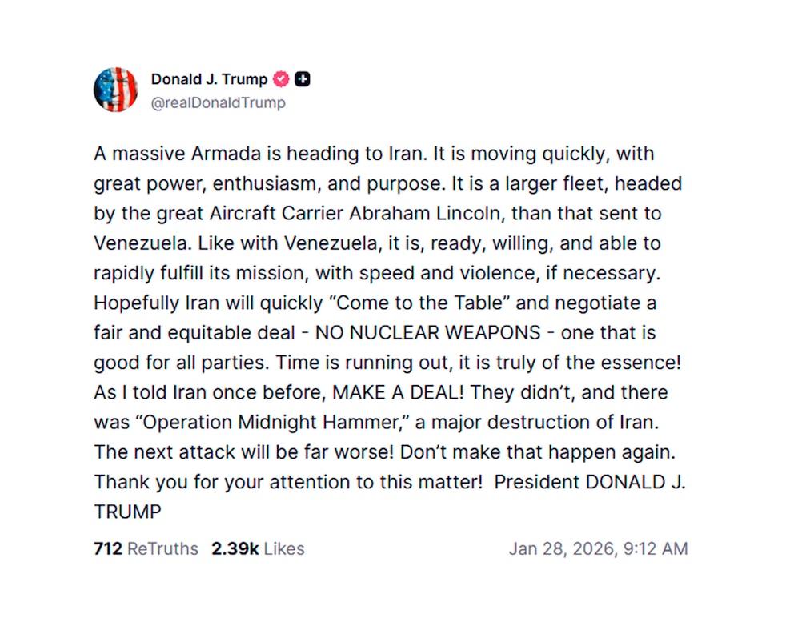Click the @realDonaldTrump handle
Image resolution: width=794 pixels, height=630 pixels.
coord(218,102)
